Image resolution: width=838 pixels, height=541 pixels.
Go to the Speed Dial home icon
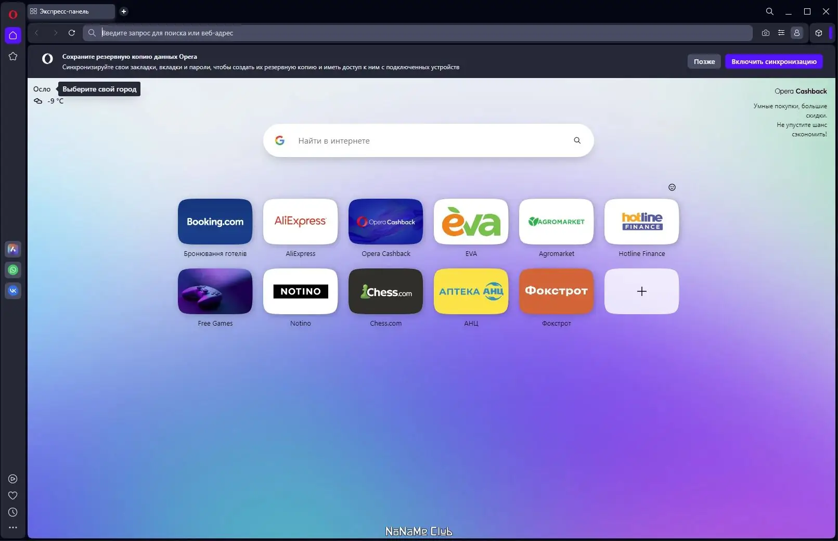pos(13,35)
